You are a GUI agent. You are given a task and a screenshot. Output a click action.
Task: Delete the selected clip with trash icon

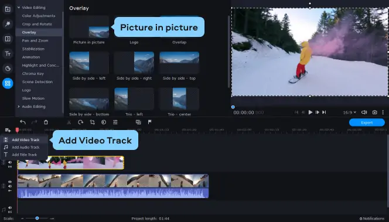click(46, 122)
